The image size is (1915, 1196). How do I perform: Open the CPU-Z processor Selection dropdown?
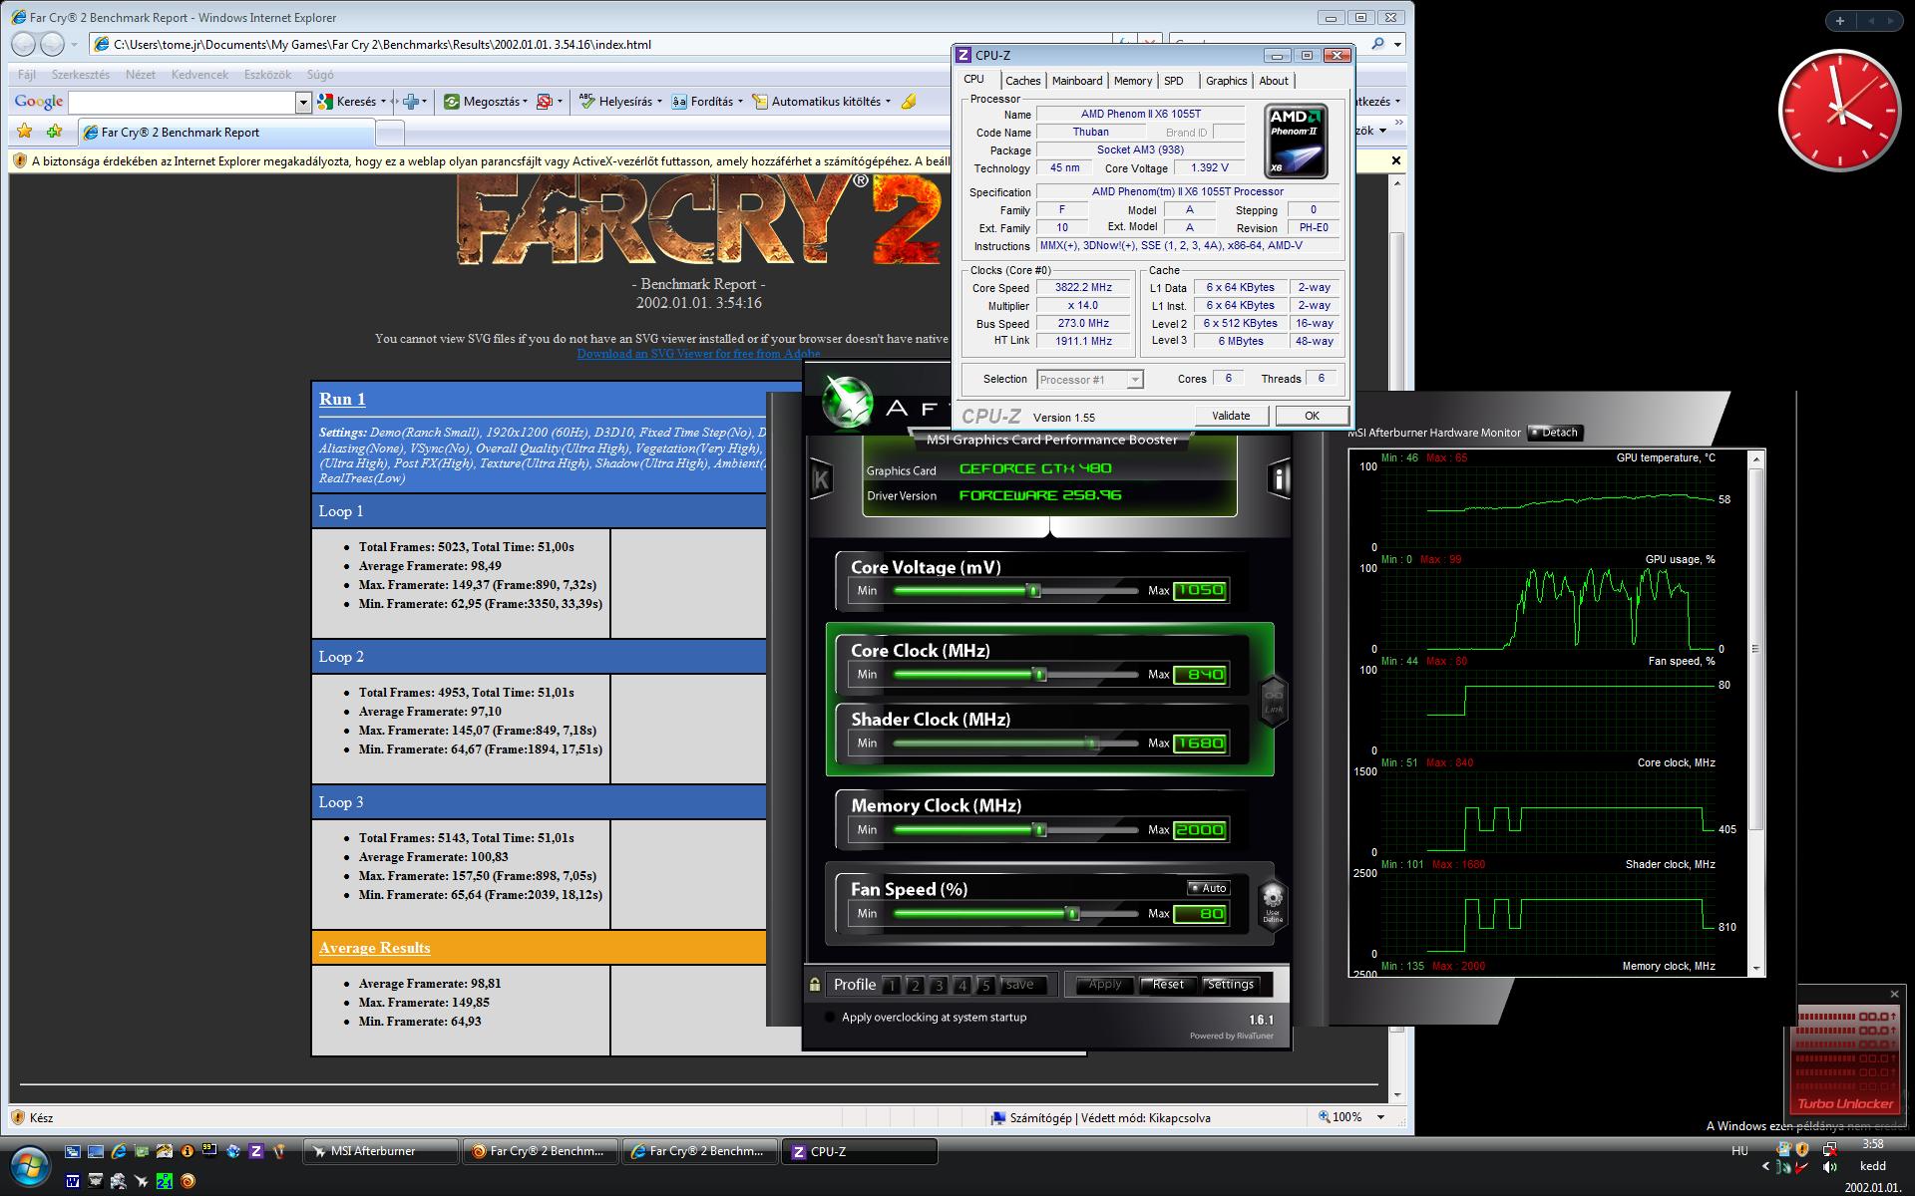click(x=1090, y=380)
